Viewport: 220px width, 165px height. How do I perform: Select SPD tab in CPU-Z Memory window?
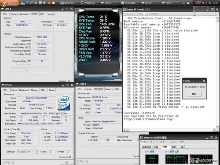tap(42, 14)
